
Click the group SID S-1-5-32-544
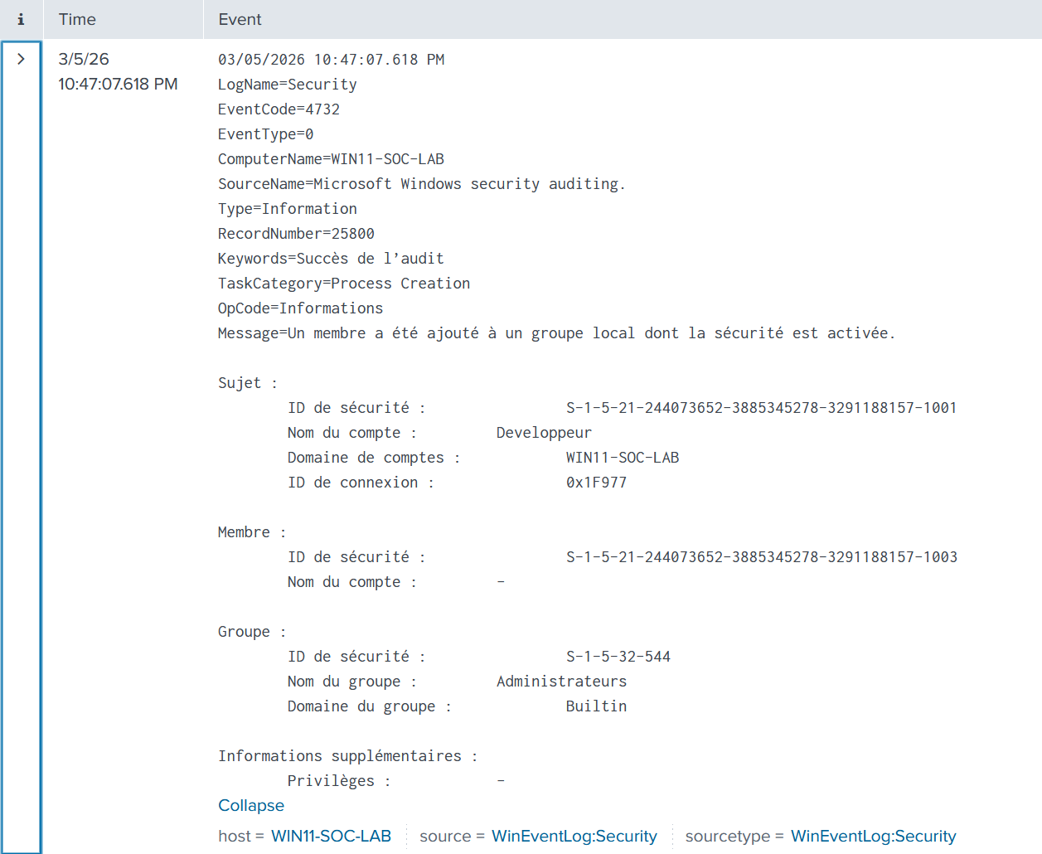click(618, 657)
